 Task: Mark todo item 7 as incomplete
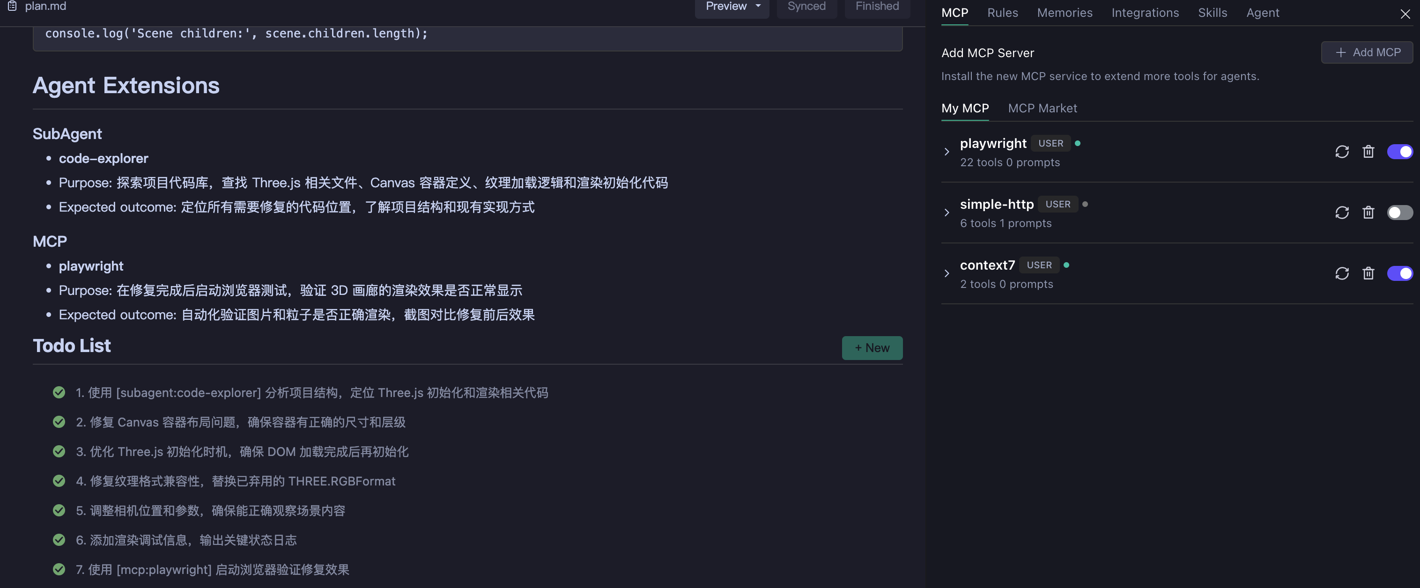pos(59,570)
